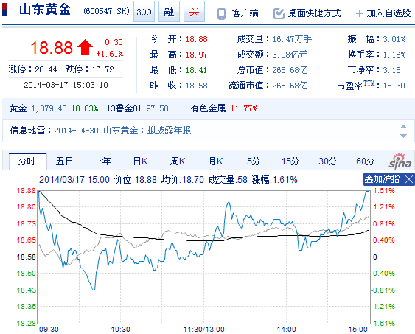Open the 客户端 phone client icon
The width and height of the screenshot is (415, 334).
point(221,13)
